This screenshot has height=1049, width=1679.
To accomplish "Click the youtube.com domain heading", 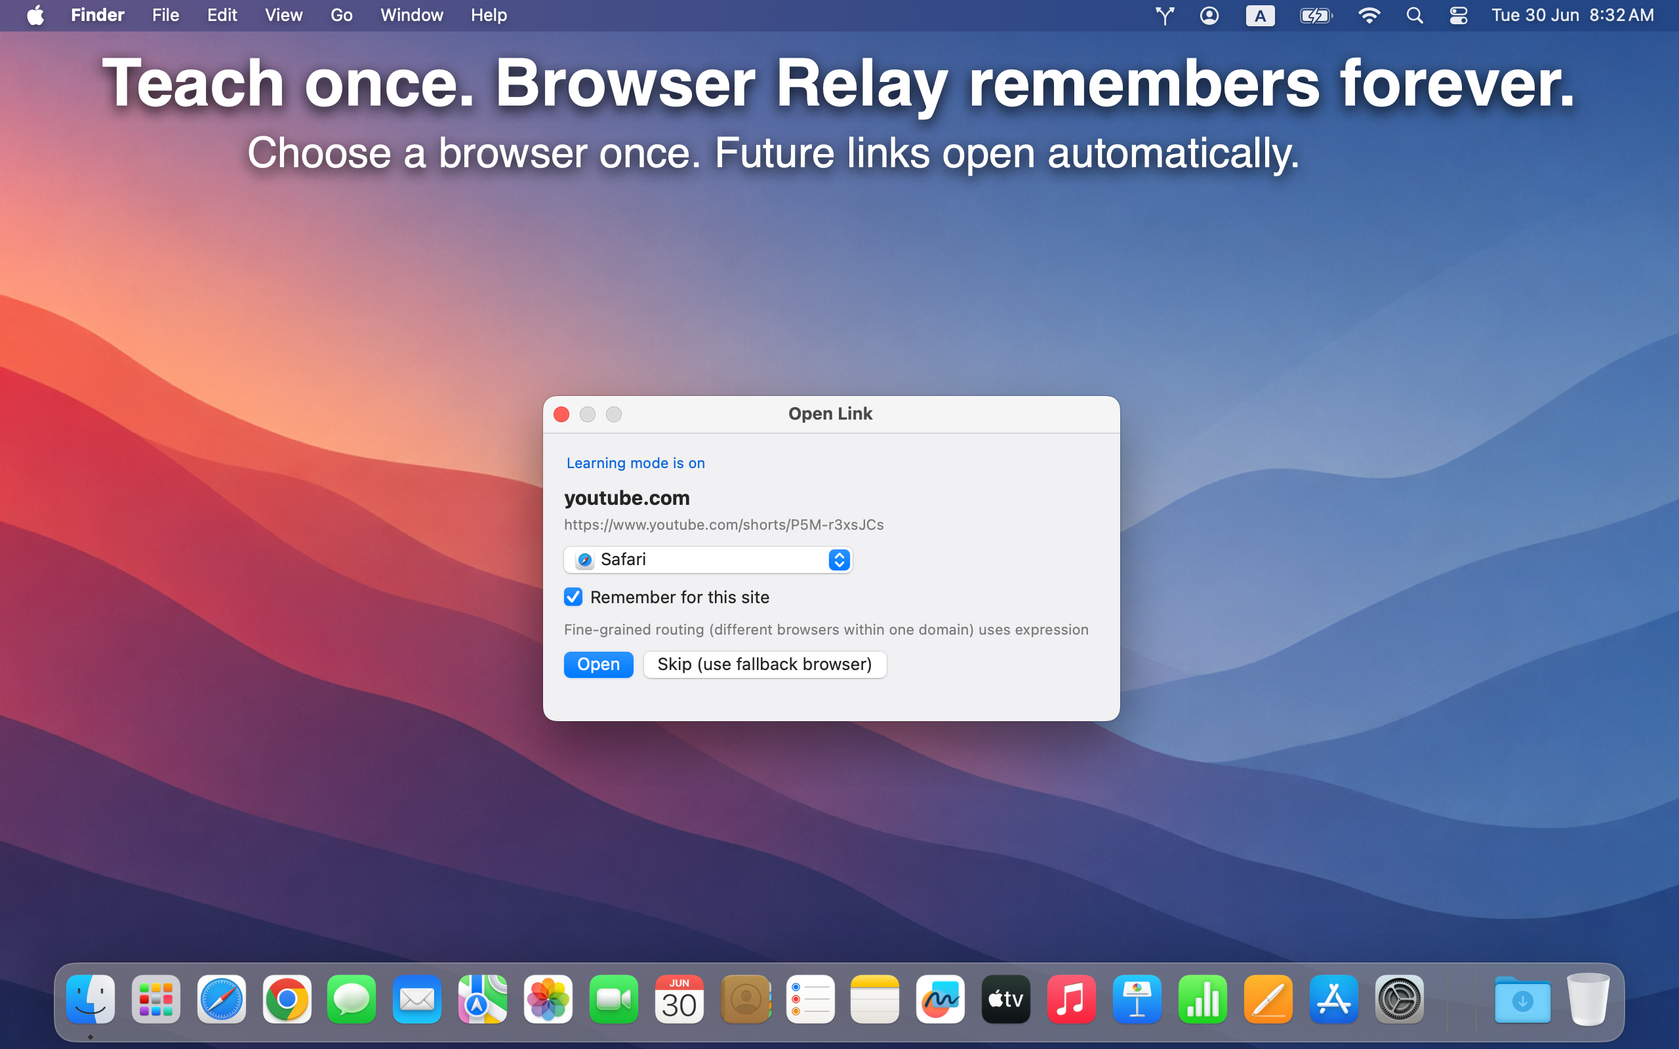I will pos(626,498).
